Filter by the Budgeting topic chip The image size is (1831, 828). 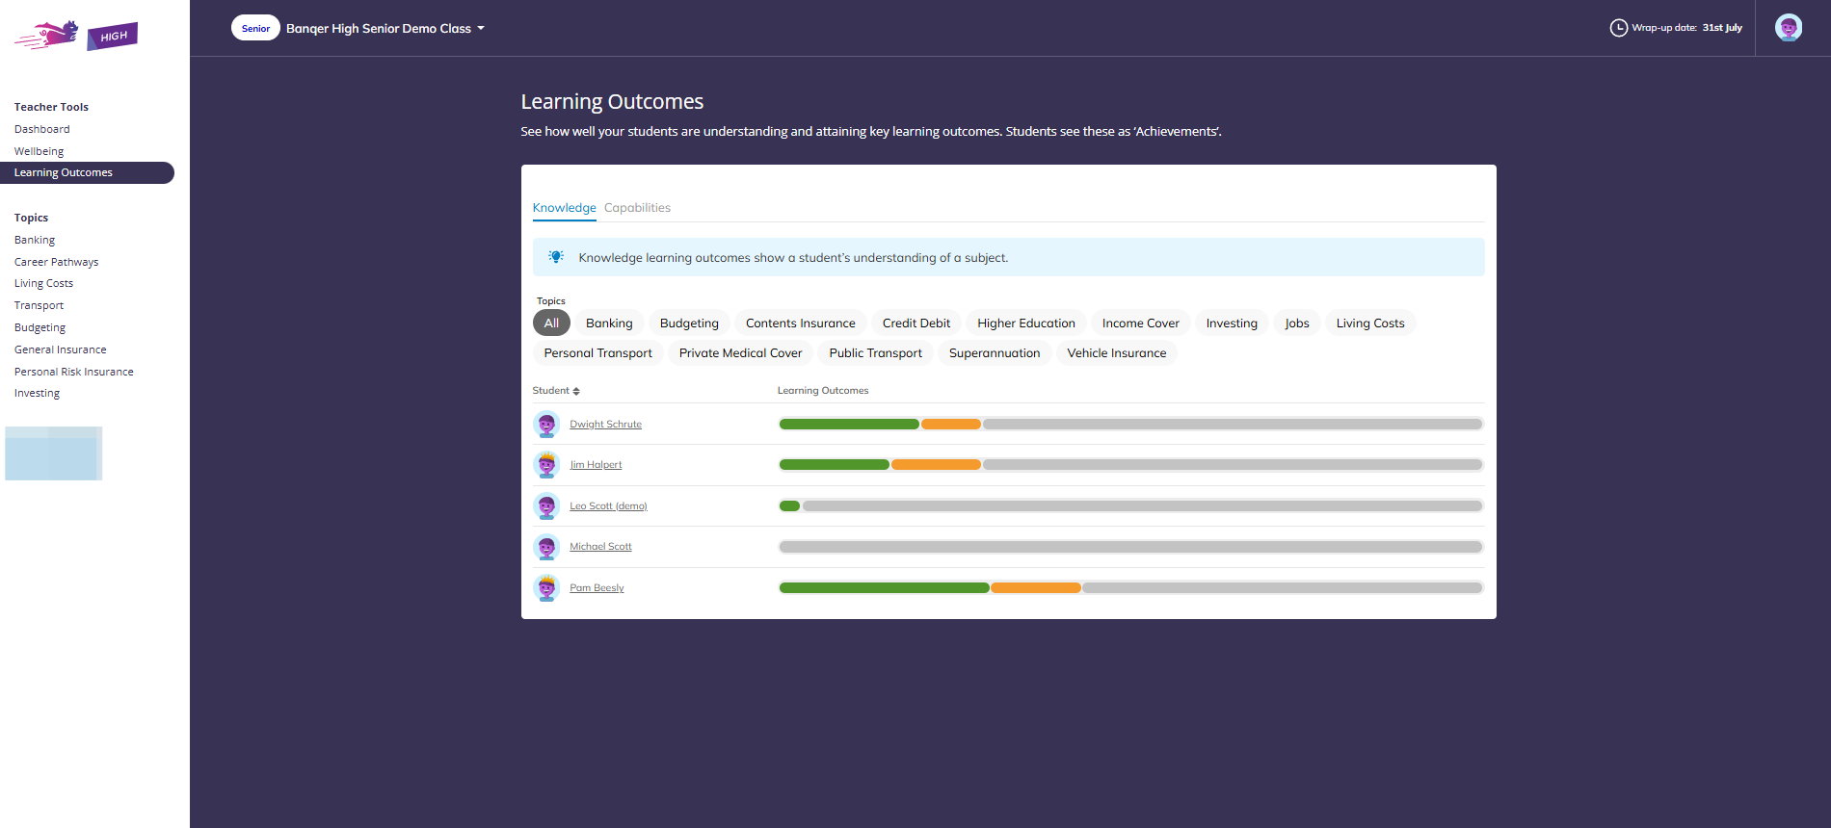[x=689, y=323]
